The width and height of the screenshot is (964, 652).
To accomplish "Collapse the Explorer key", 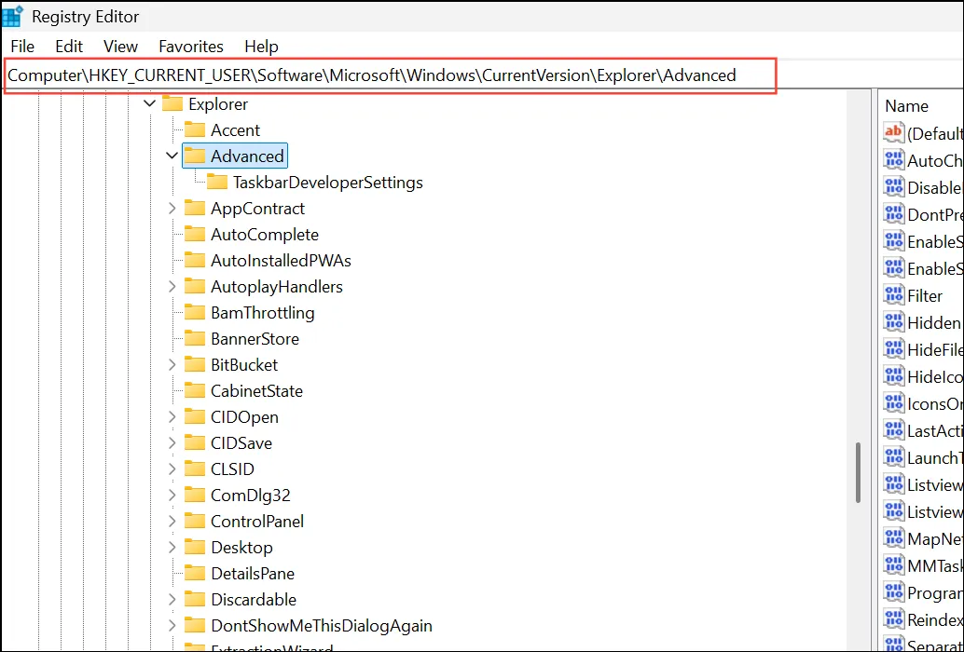I will click(x=149, y=103).
